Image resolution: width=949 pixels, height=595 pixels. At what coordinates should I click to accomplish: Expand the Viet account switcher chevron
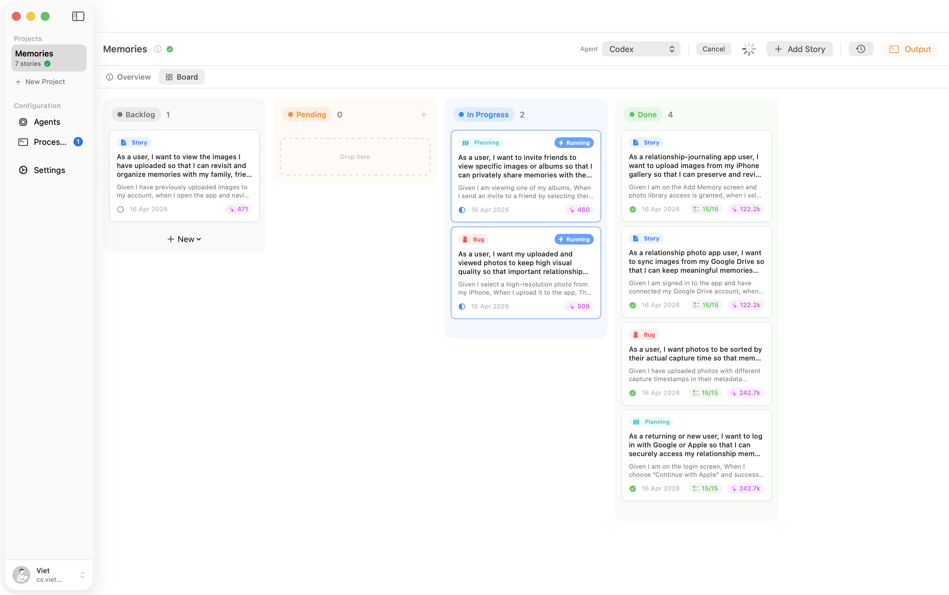coord(82,575)
